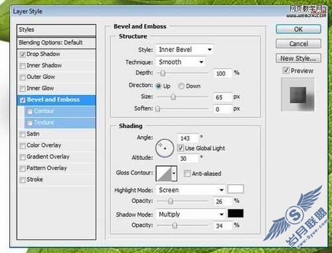Enable the Inner Shadow checkbox
Screen dimensions: 332x253
tap(23, 66)
